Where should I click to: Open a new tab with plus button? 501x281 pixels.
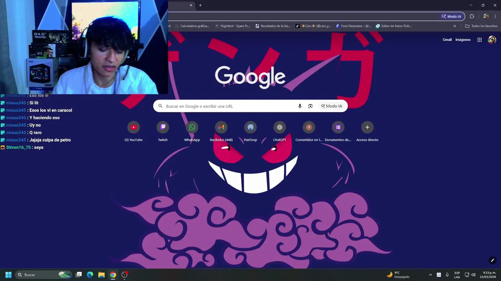[200, 5]
